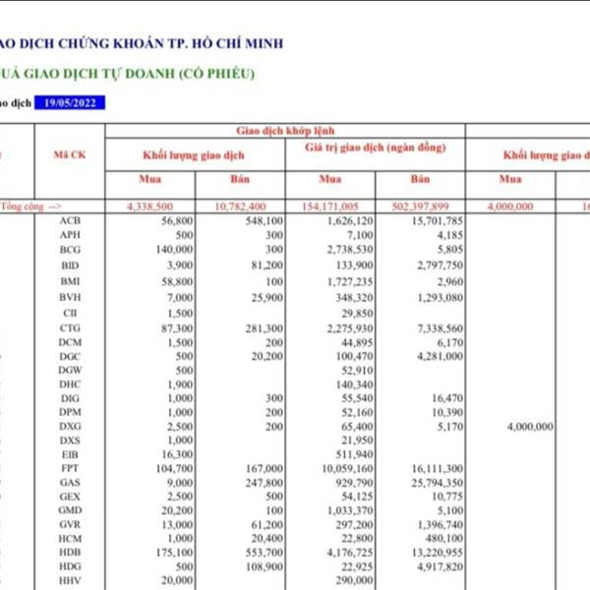This screenshot has height=590, width=590.
Task: Click the HCM ticker cell
Action: [x=70, y=539]
